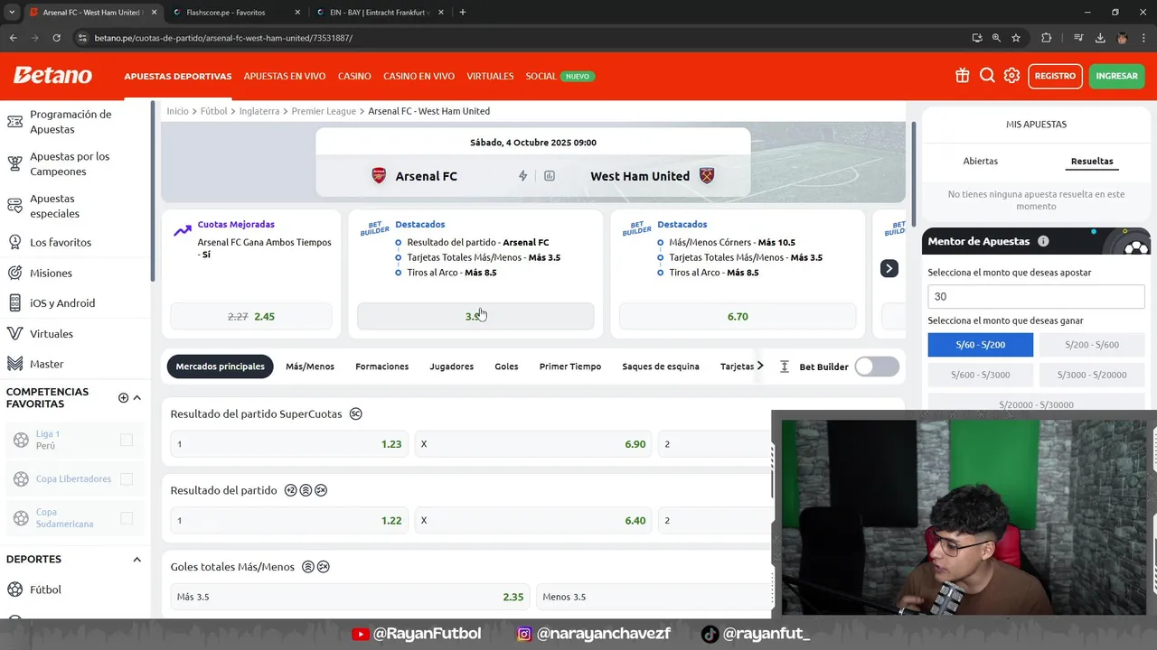This screenshot has height=650, width=1157.
Task: Click the INGRESAR button
Action: (x=1116, y=76)
